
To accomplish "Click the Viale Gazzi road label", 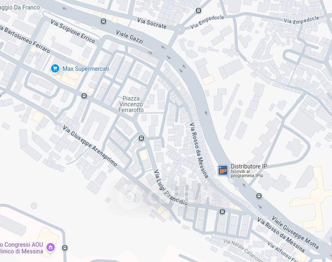I will pos(130,37).
